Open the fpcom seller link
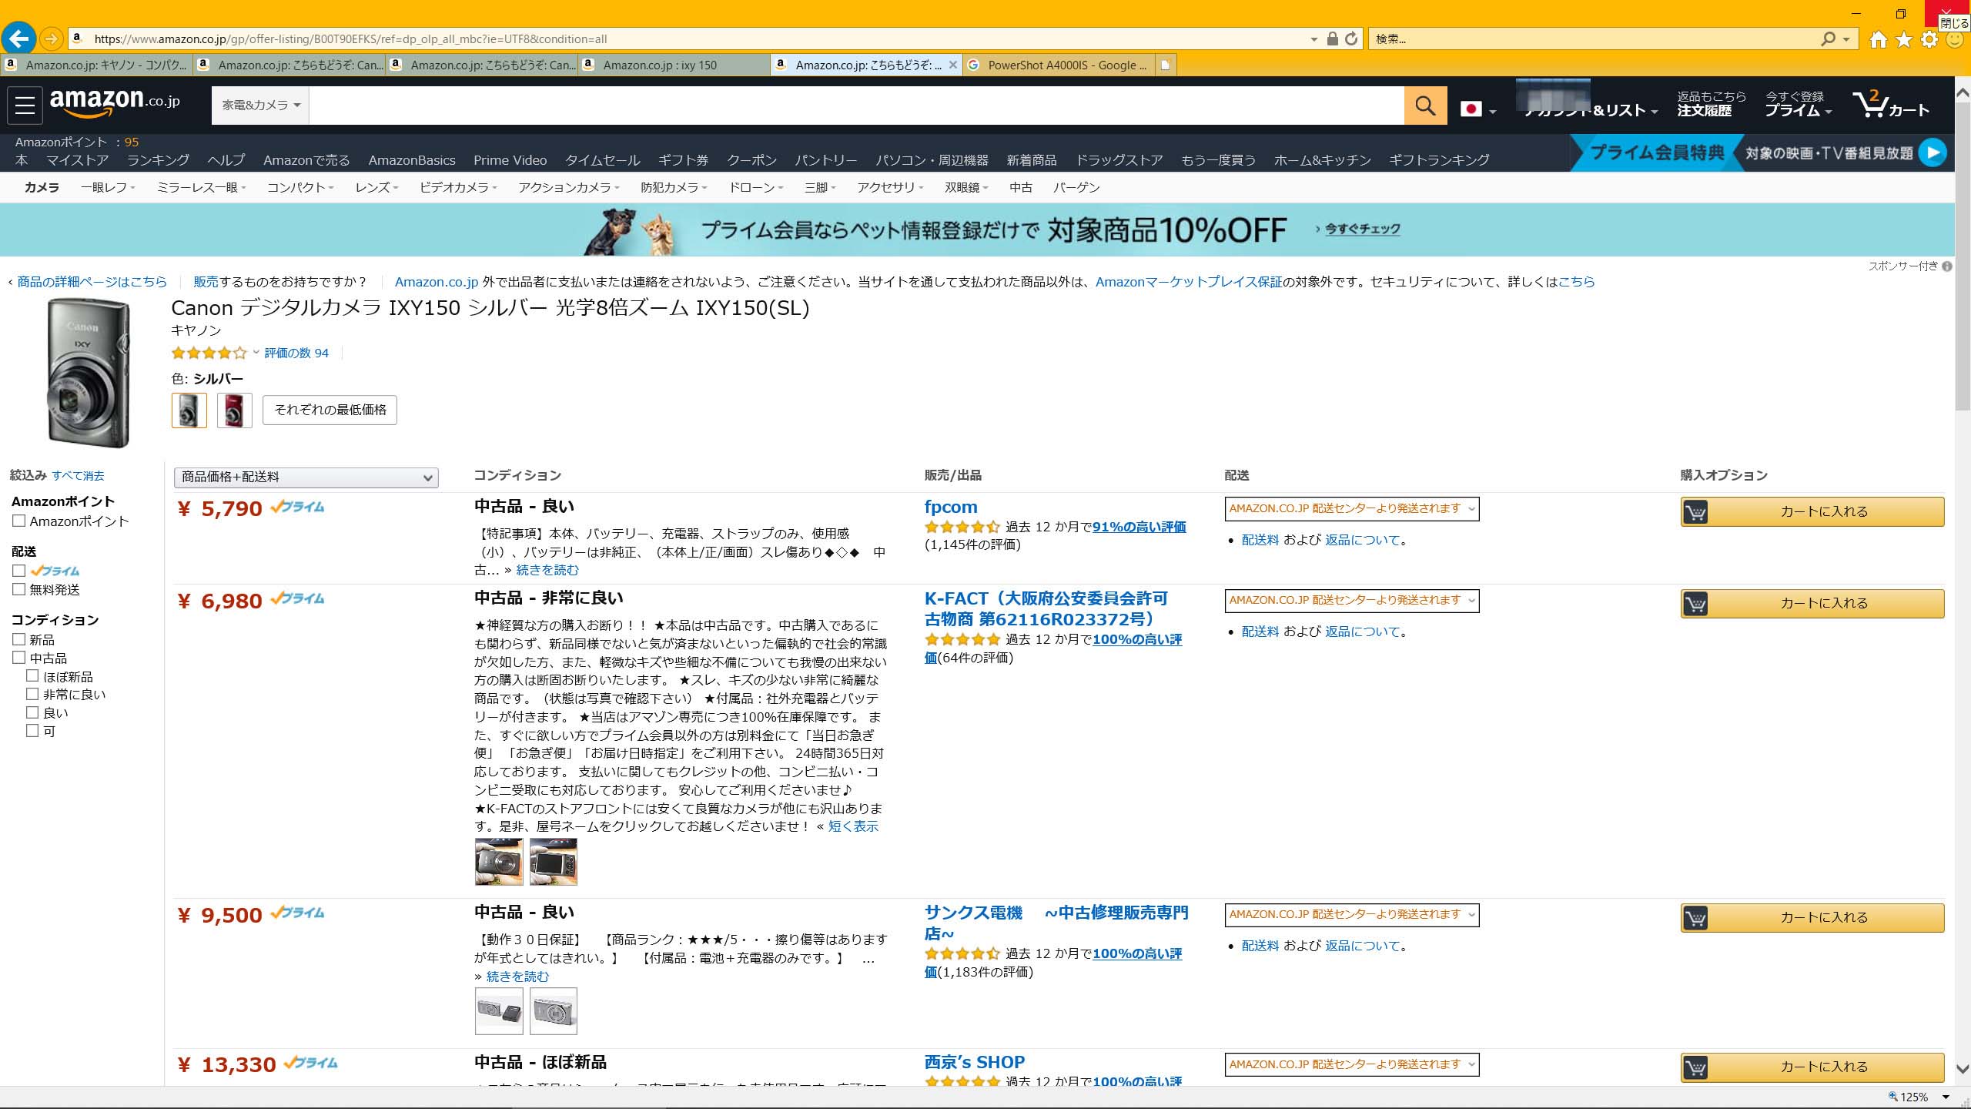Viewport: 1971px width, 1109px height. pos(951,507)
